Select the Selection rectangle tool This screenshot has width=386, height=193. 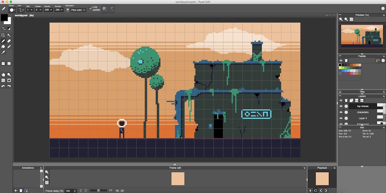(3, 35)
